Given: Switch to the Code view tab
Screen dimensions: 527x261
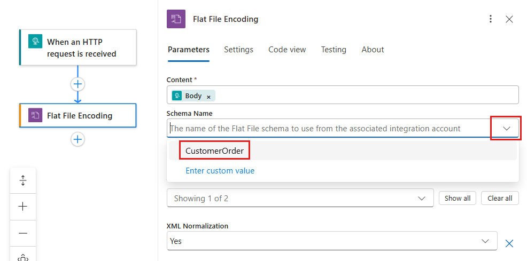Looking at the screenshot, I should [287, 50].
